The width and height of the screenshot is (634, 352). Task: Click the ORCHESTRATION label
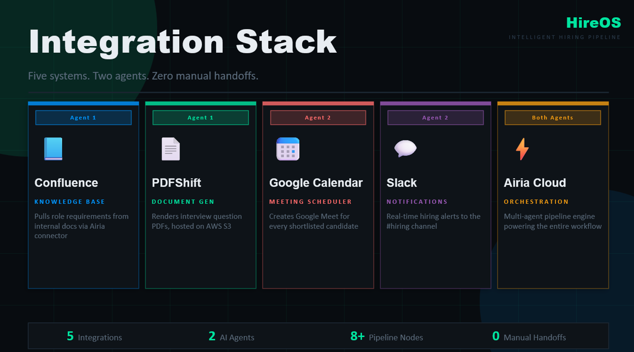[x=536, y=202]
